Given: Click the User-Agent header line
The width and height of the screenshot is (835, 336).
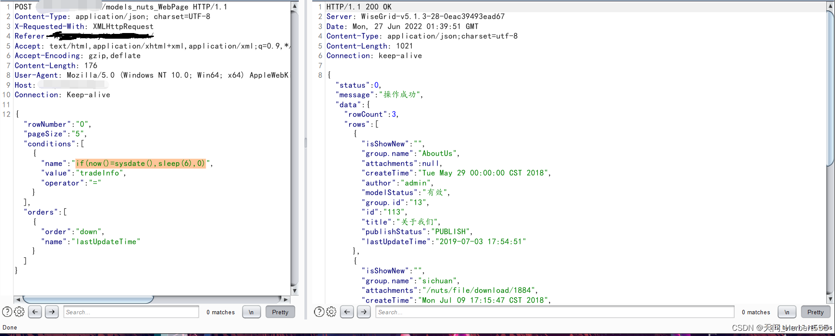Looking at the screenshot, I should tap(151, 75).
